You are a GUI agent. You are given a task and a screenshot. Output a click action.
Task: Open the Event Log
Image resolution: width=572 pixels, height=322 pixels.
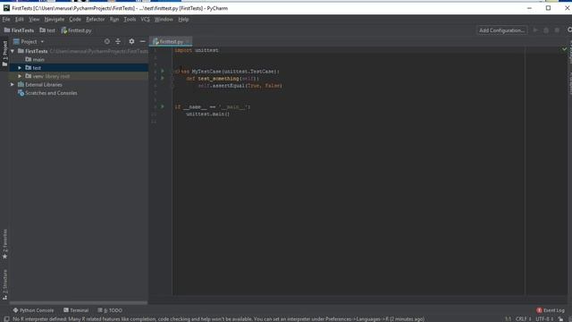551,310
